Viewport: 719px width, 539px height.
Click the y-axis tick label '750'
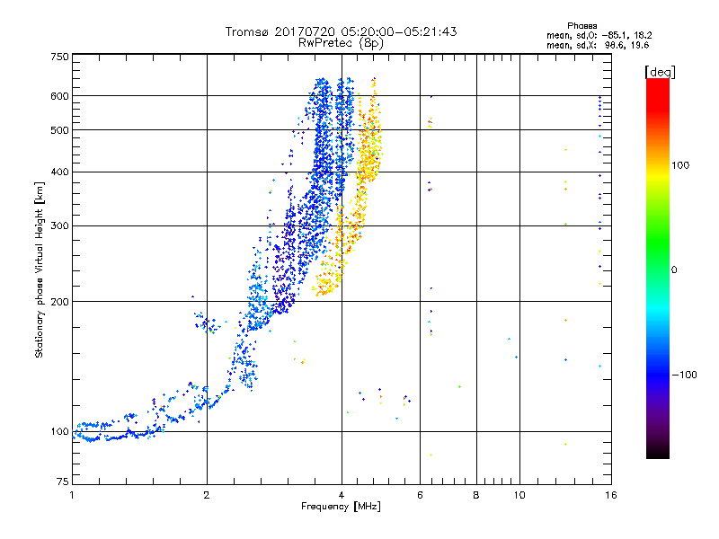point(59,57)
